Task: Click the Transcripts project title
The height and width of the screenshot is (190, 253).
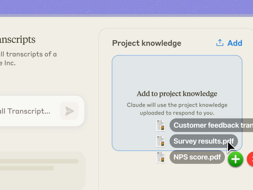Action: pyautogui.click(x=17, y=40)
